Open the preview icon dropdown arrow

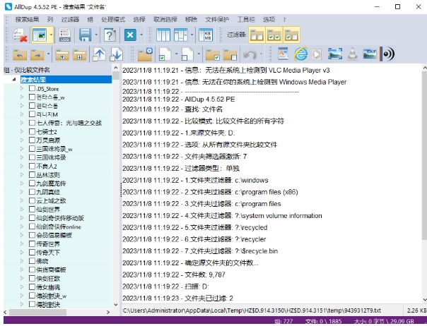click(x=51, y=35)
